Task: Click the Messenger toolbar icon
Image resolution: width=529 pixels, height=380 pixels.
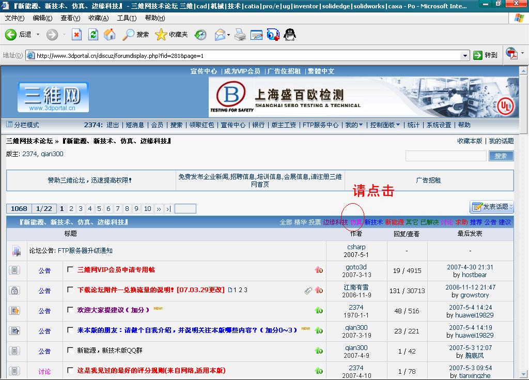Action: pos(273,35)
